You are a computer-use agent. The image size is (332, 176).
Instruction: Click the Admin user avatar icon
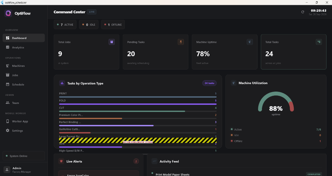point(7,170)
